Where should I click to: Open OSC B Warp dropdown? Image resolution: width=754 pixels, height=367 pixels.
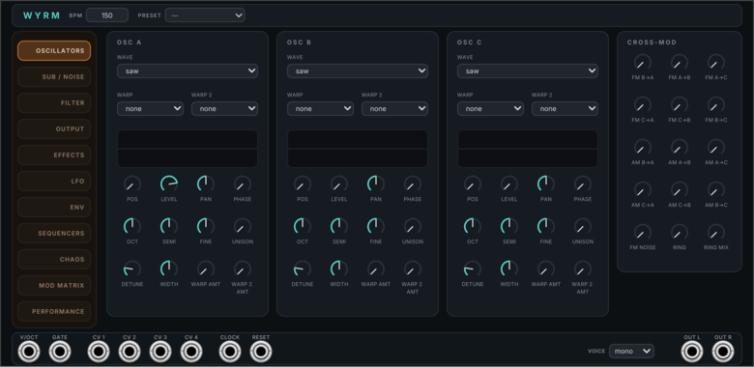pos(320,108)
